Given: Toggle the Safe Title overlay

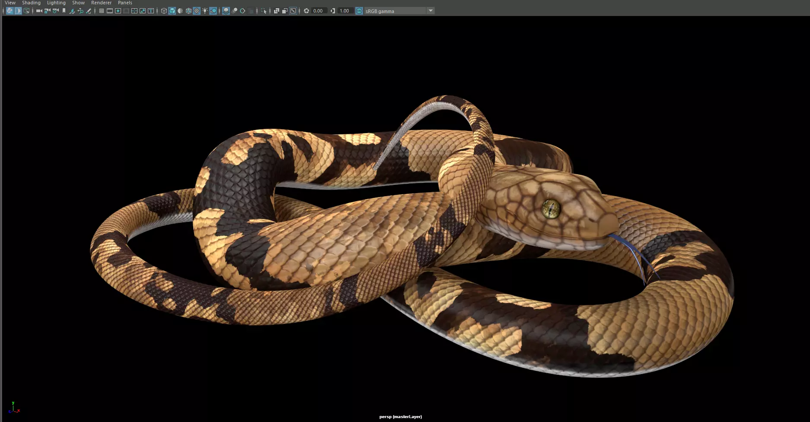Looking at the screenshot, I should pyautogui.click(x=150, y=11).
